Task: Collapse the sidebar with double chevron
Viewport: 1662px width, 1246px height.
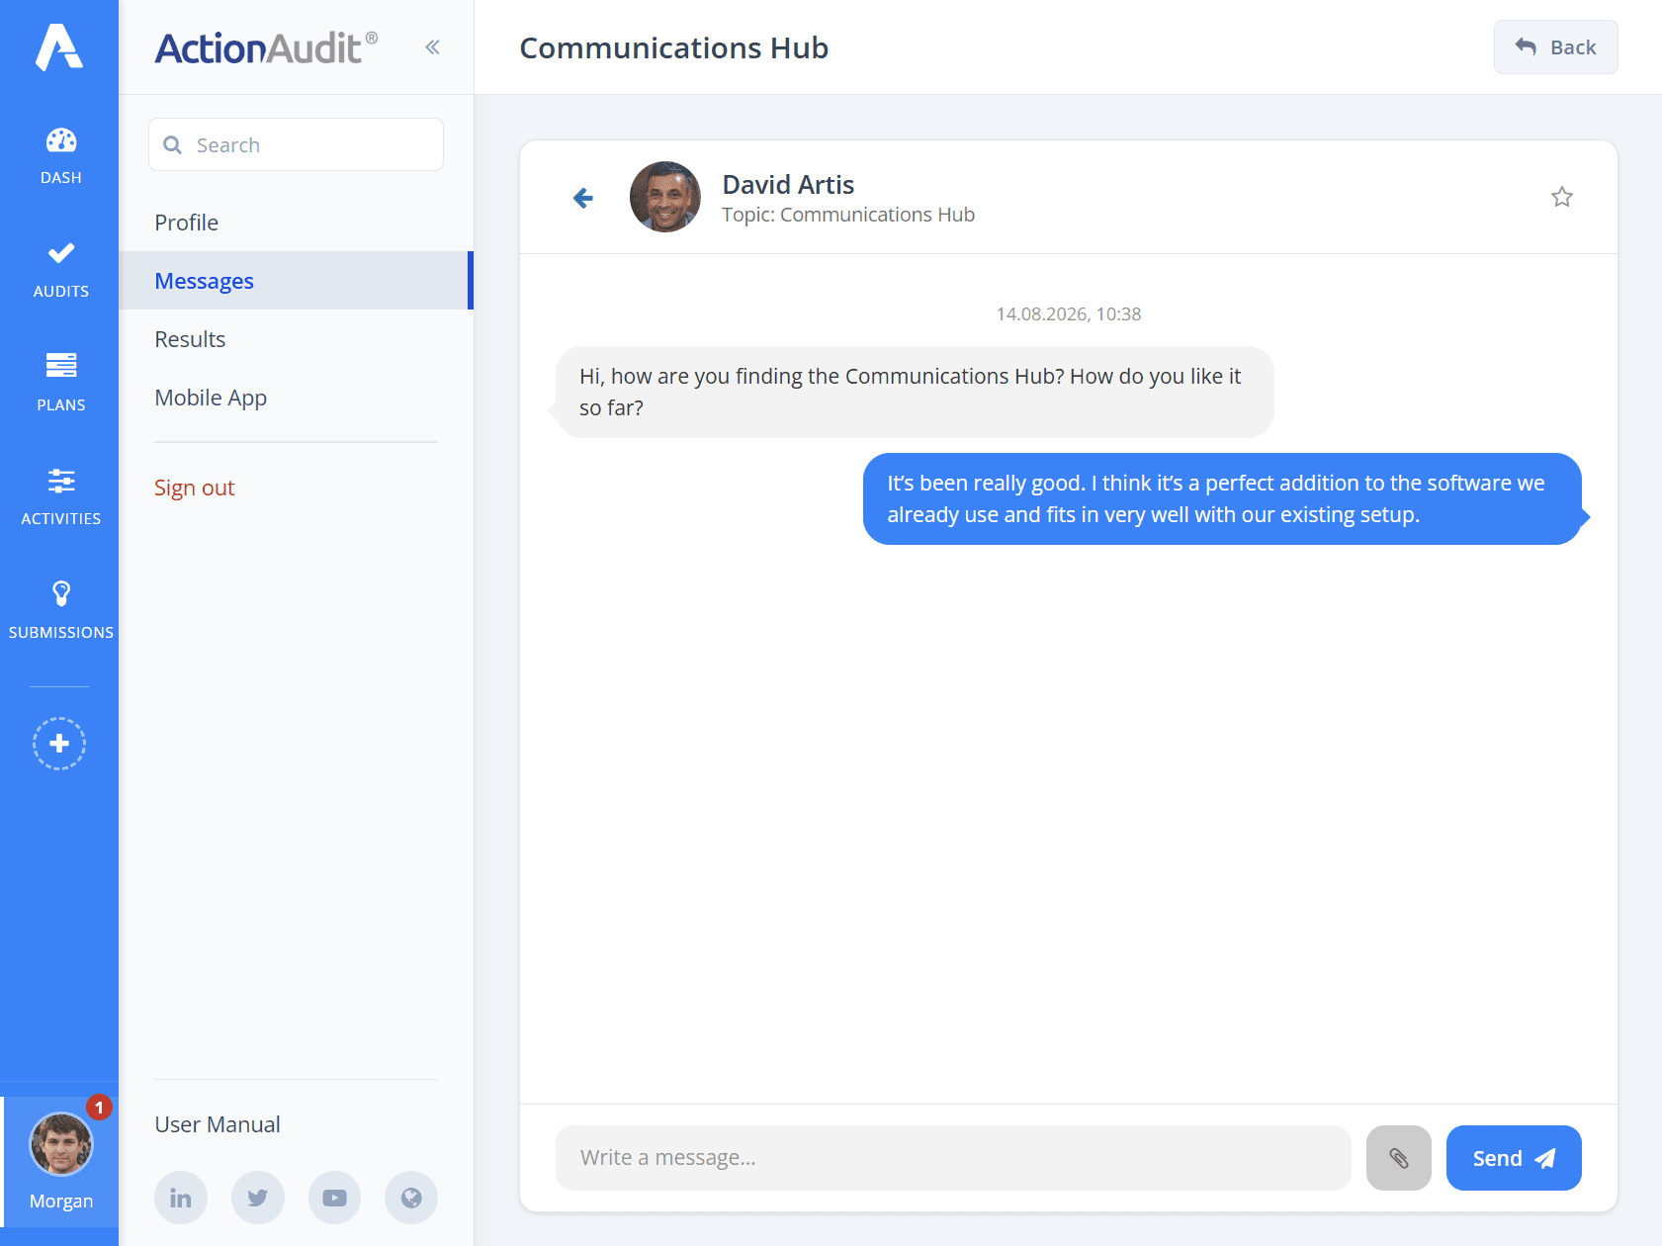Action: pyautogui.click(x=432, y=47)
